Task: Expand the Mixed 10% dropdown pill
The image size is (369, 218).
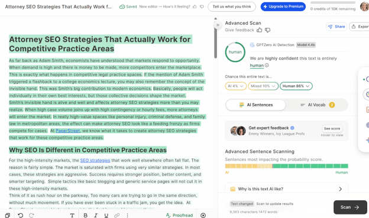Action: (263, 86)
